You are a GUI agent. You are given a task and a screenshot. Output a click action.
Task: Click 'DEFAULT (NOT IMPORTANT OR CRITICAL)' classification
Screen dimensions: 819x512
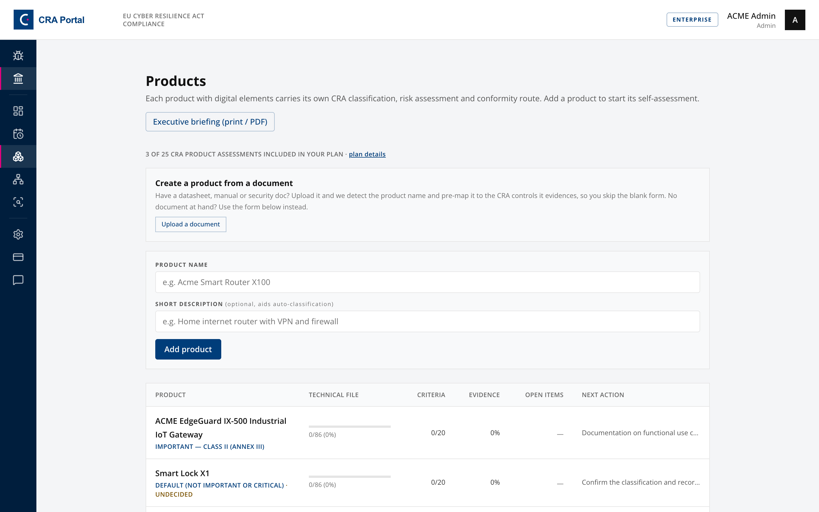219,485
